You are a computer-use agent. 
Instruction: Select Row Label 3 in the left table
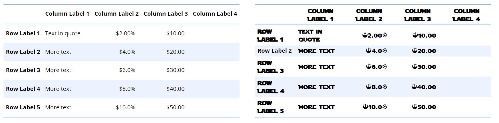coord(23,70)
